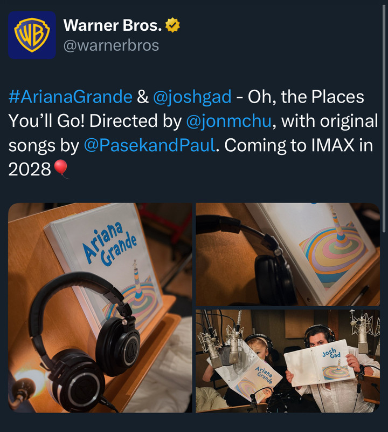Viewport: 388px width, 432px height.
Task: Open the top-right binder cover photo
Action: 288,254
